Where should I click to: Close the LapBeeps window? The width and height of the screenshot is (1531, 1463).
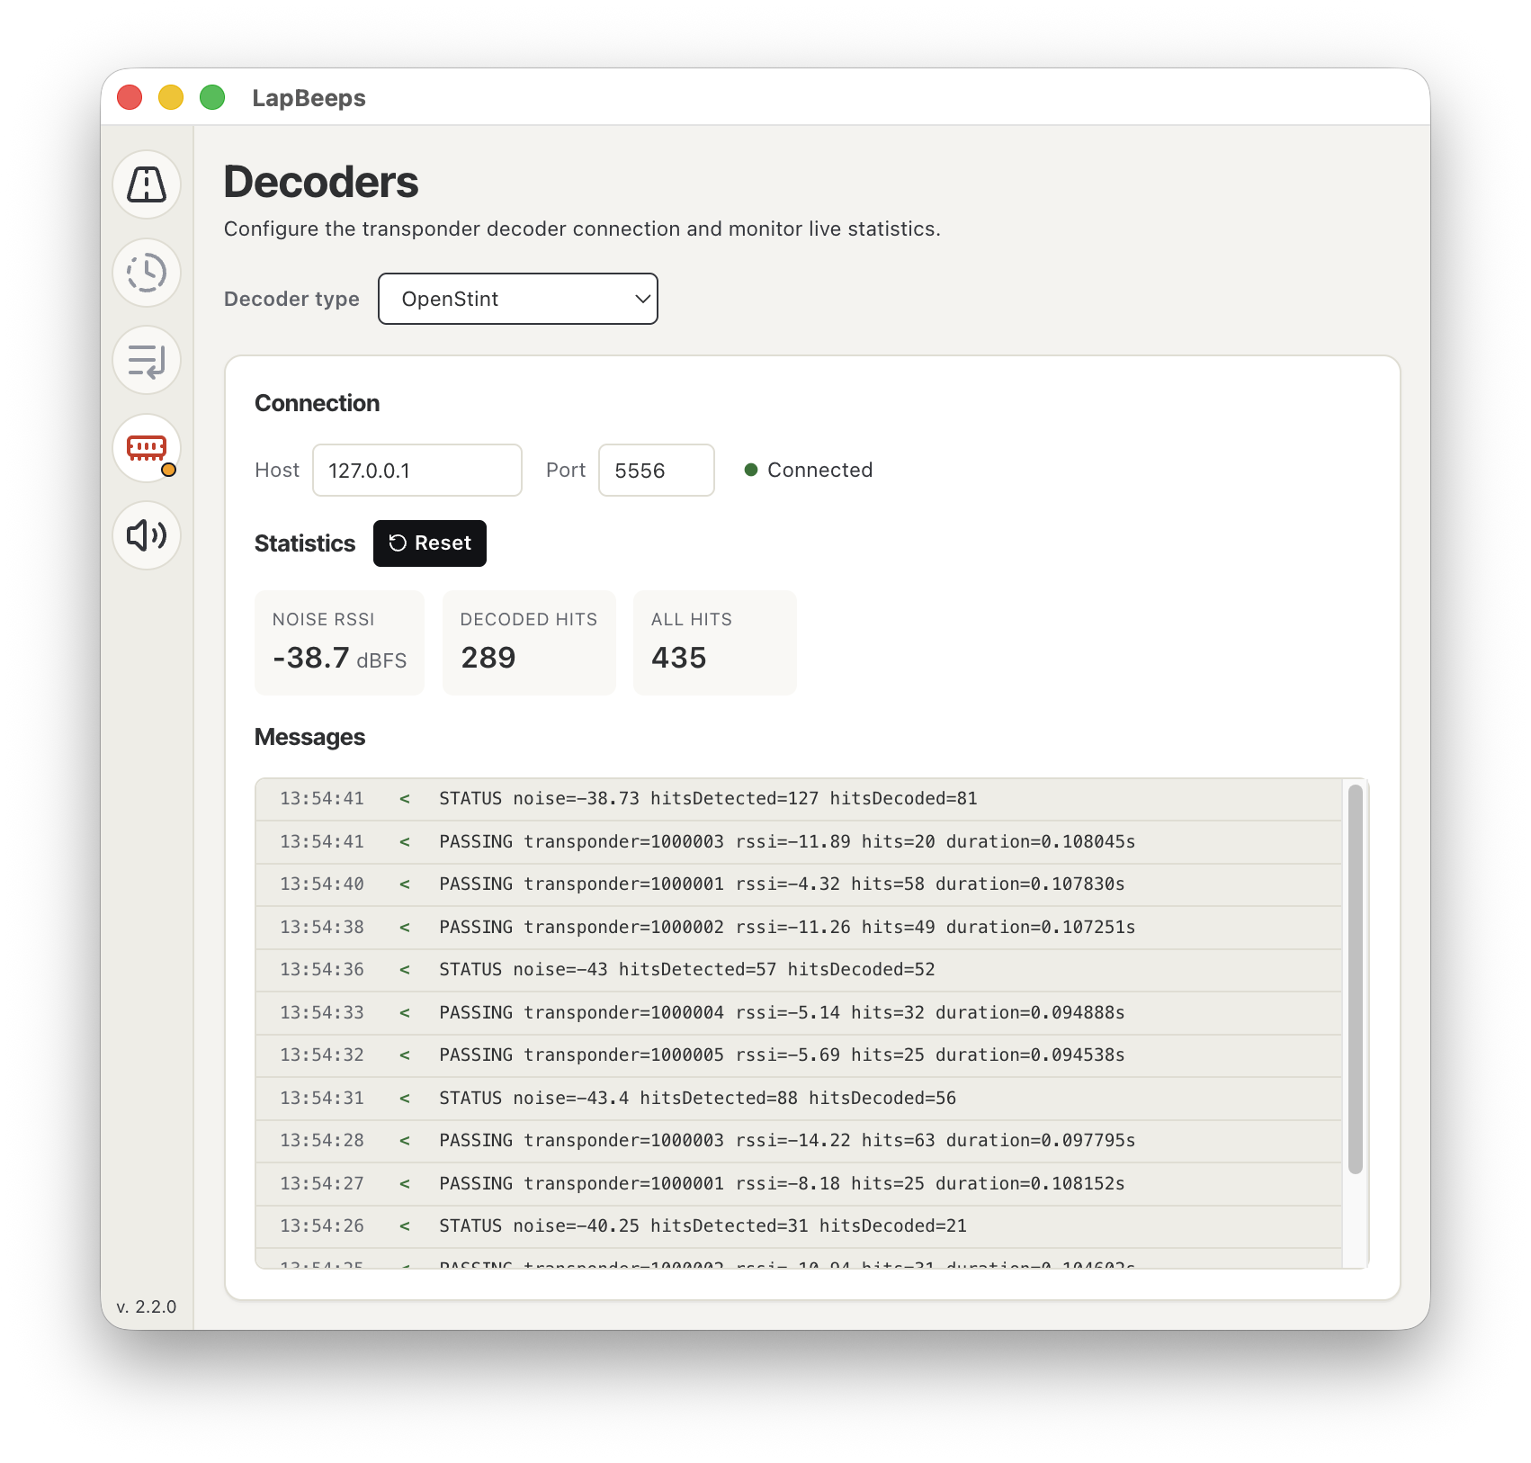130,97
